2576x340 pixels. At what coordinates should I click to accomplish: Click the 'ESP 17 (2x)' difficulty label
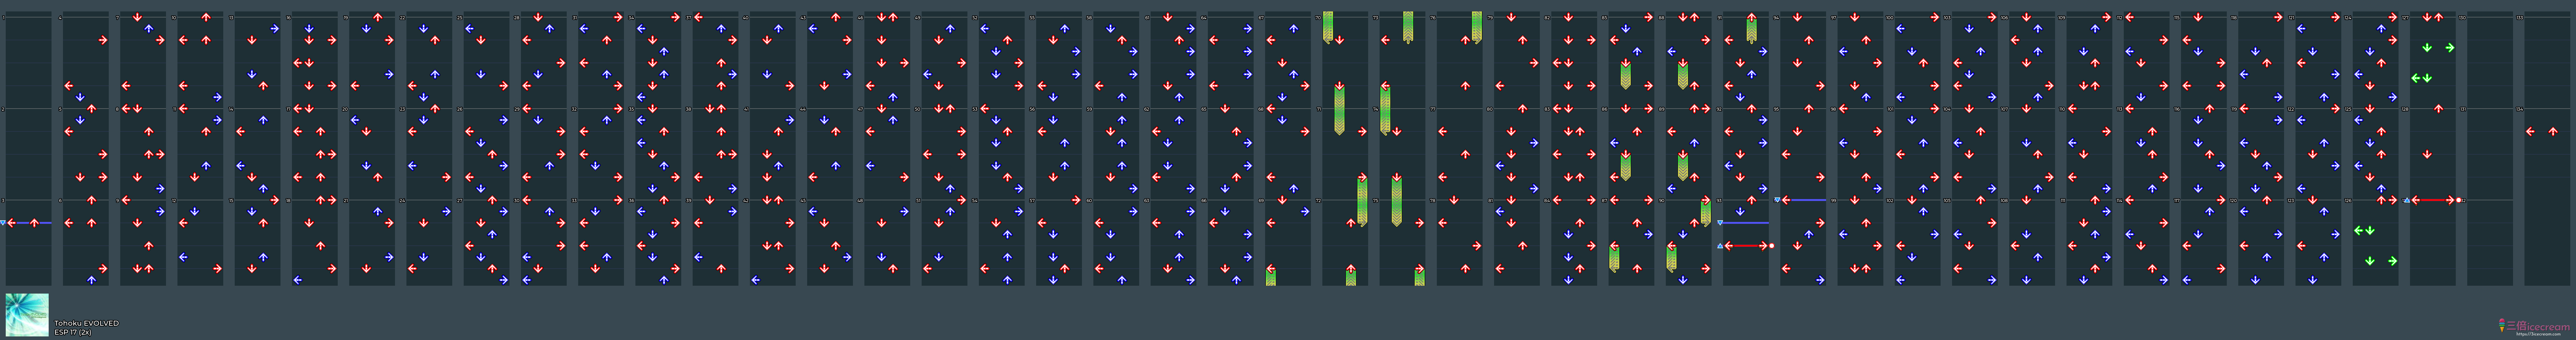pos(73,332)
